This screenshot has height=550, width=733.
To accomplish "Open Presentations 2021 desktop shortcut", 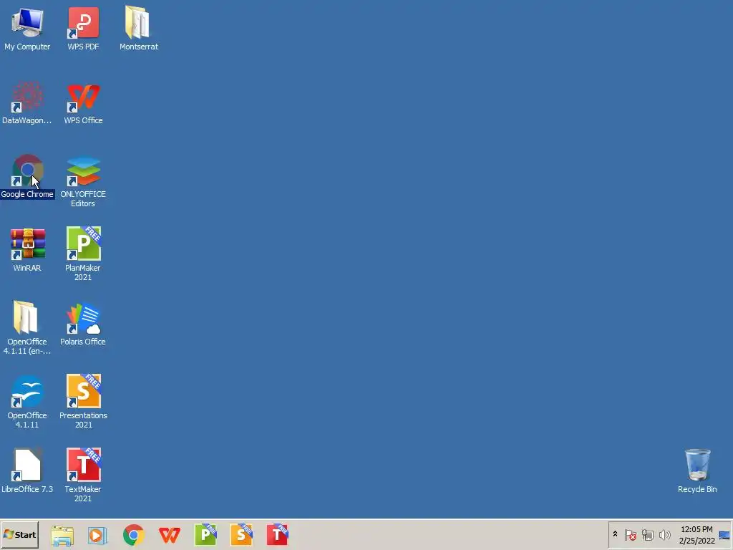I will pos(83,402).
